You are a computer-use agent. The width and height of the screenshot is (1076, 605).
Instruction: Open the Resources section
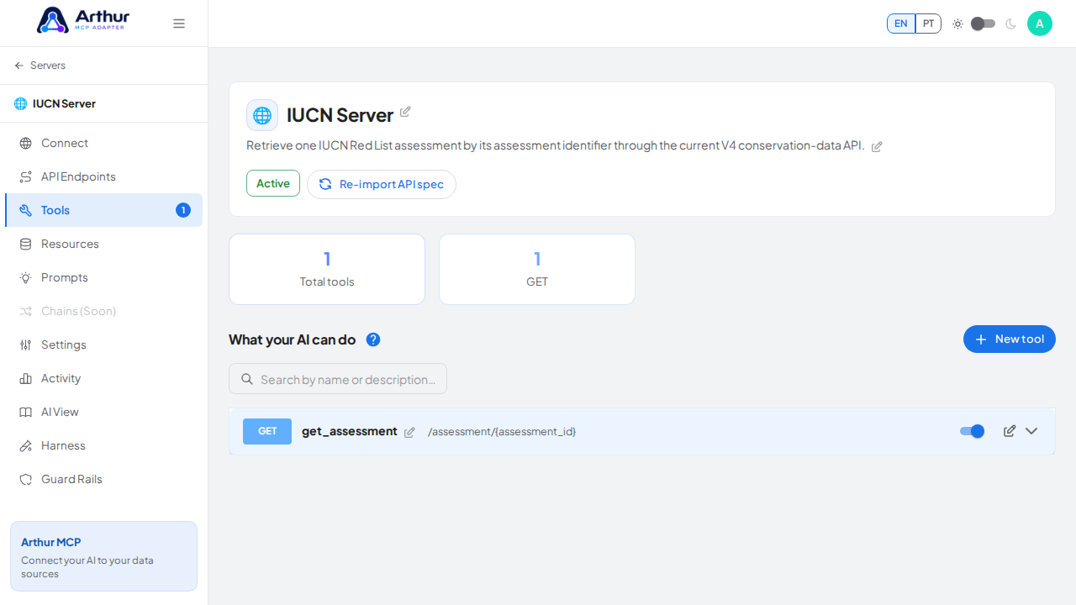pyautogui.click(x=103, y=244)
